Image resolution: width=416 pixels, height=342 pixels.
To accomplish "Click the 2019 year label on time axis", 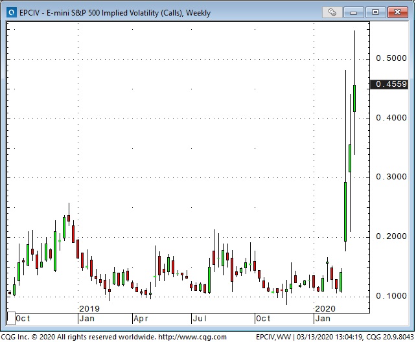I will (89, 308).
